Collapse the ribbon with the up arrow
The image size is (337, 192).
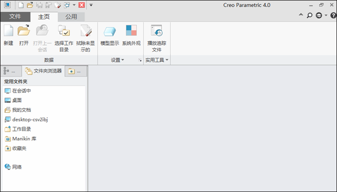(x=301, y=15)
